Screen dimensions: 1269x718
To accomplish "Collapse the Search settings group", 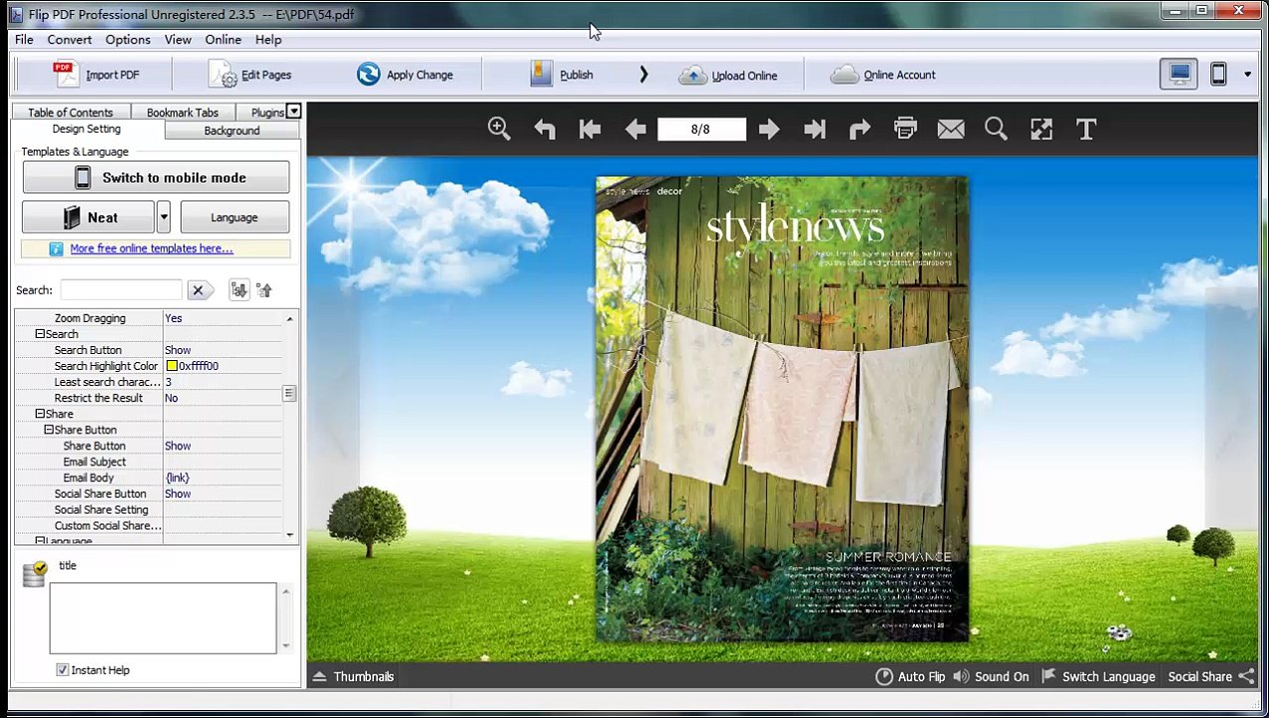I will [40, 334].
